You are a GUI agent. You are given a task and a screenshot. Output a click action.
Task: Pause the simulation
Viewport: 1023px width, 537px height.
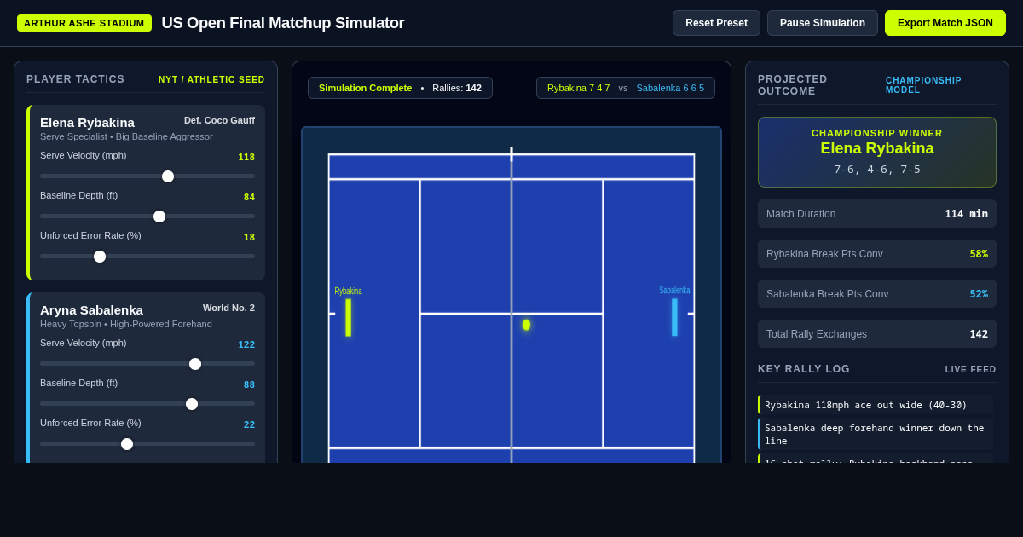pyautogui.click(x=822, y=23)
